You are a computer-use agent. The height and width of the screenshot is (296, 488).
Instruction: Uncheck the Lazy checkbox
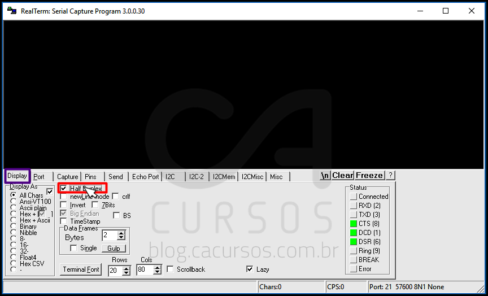[250, 269]
